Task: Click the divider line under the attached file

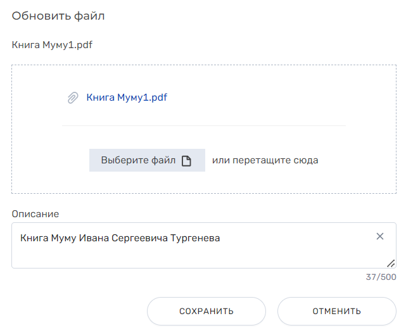Action: (x=204, y=126)
